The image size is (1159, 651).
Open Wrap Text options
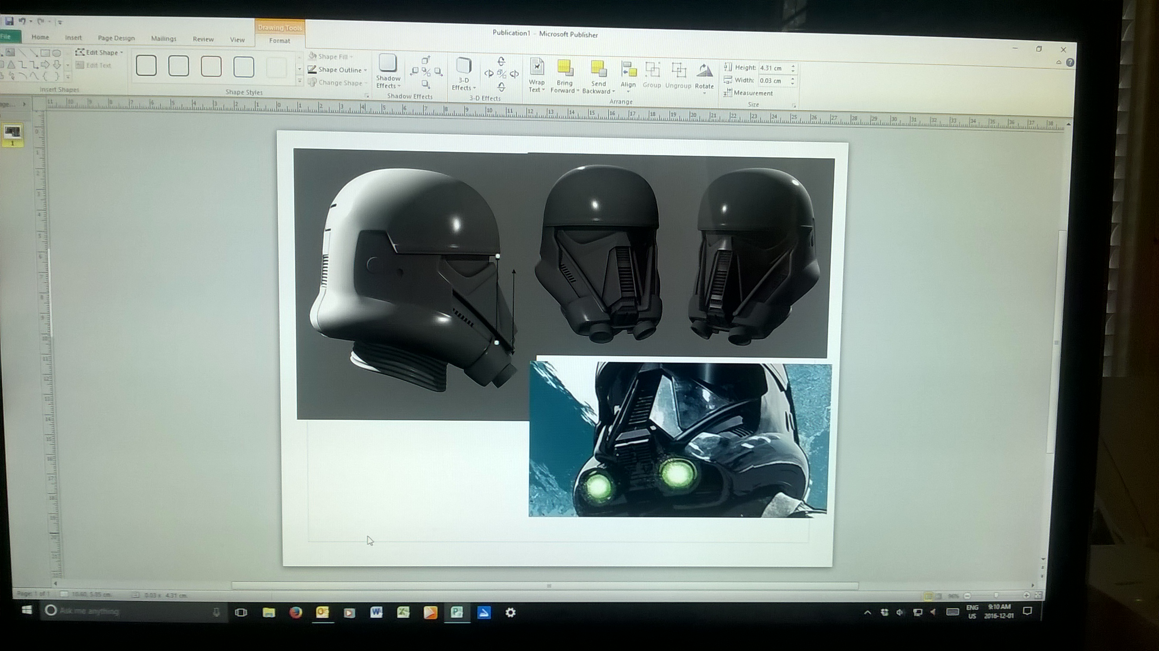(x=536, y=76)
